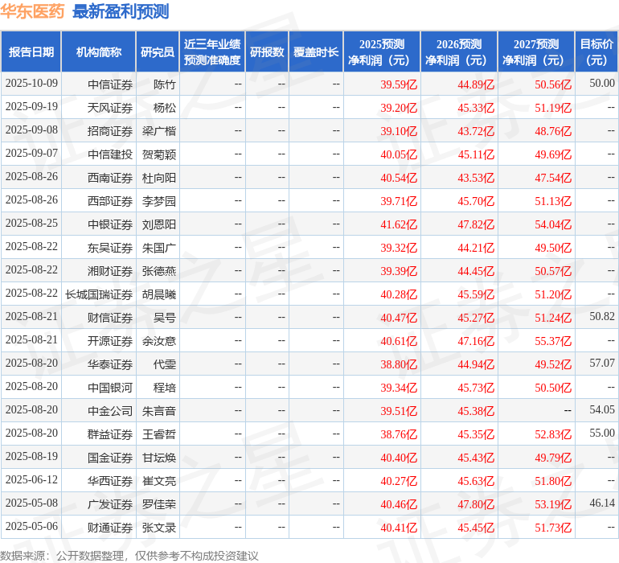Sort by 报告日期 column header
The height and width of the screenshot is (563, 619).
[31, 52]
